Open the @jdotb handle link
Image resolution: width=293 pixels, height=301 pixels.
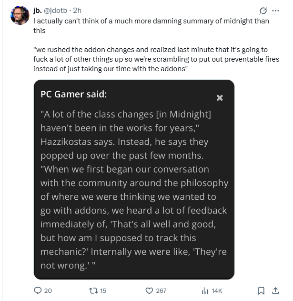[x=55, y=11]
